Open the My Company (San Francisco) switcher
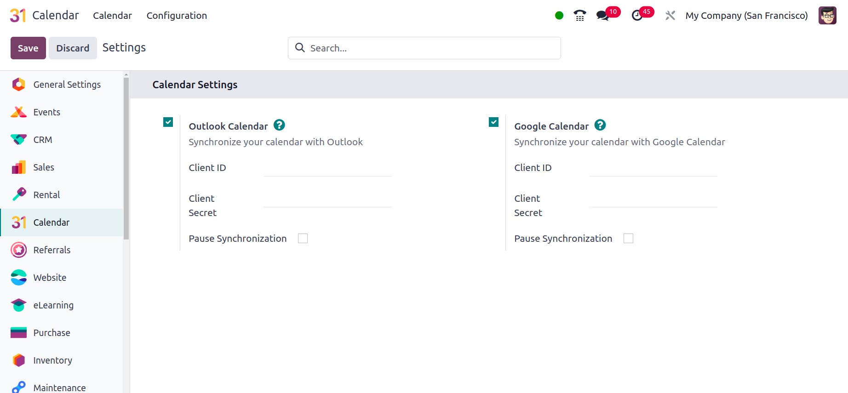 click(746, 16)
